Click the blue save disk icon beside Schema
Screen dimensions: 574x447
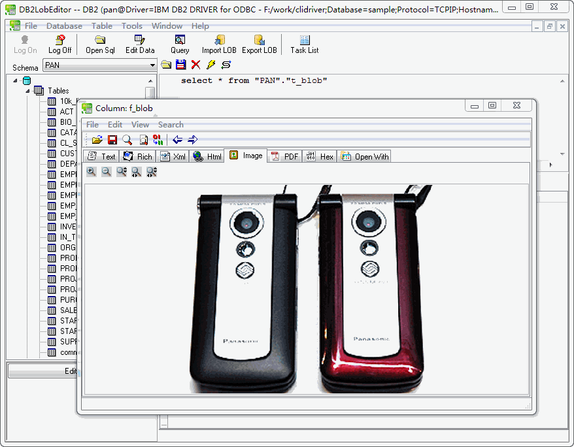[x=181, y=65]
